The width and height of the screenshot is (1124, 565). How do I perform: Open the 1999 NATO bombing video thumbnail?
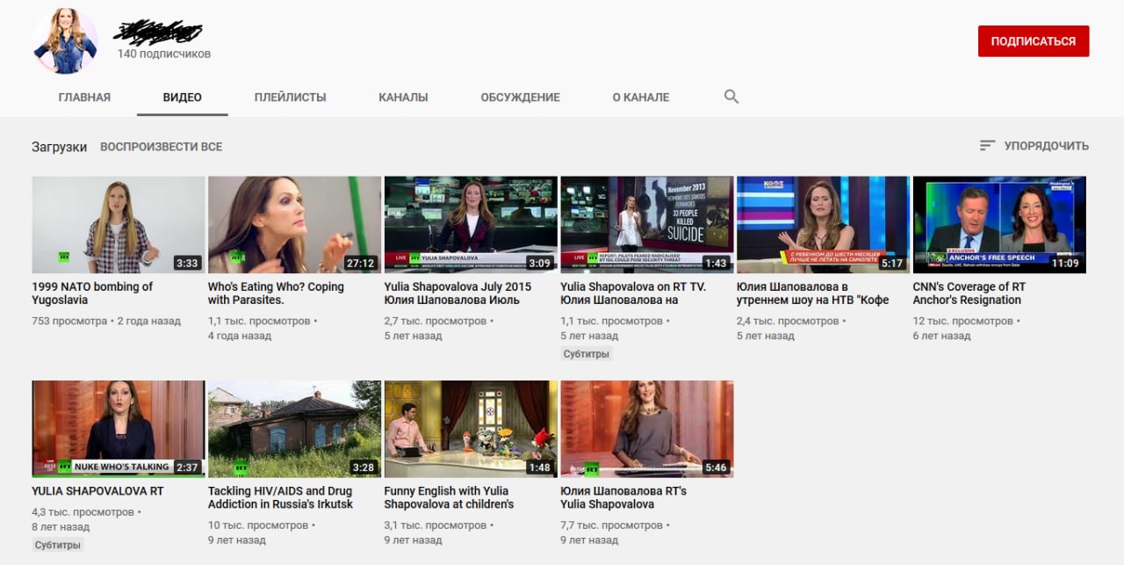[119, 225]
